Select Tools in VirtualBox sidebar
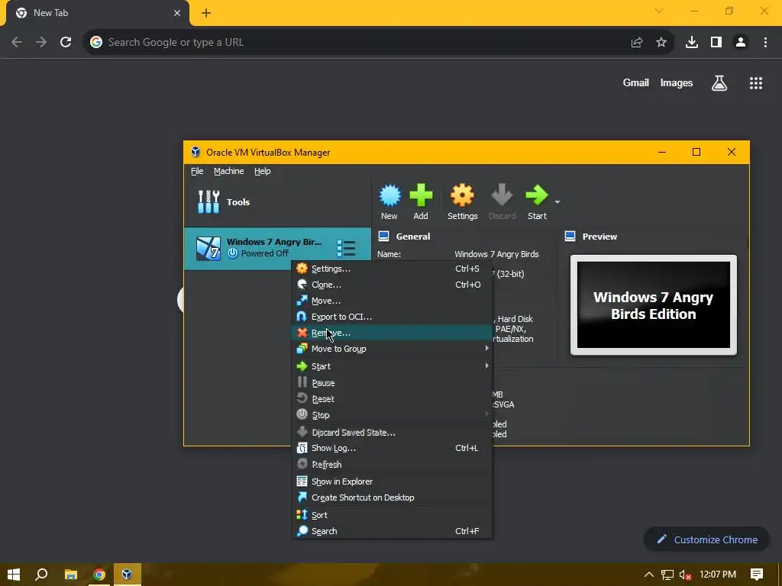This screenshot has height=586, width=782. pyautogui.click(x=276, y=201)
